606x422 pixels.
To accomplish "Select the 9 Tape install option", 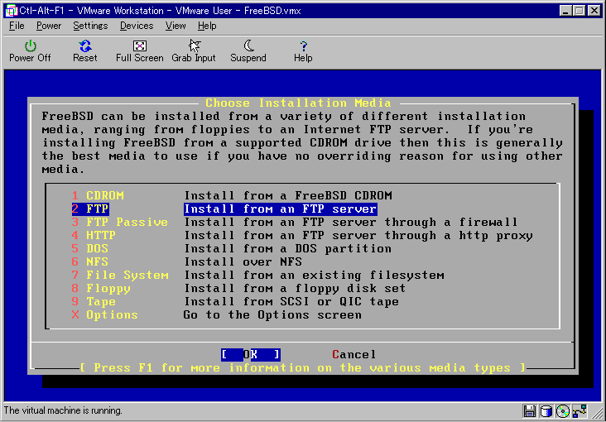I will click(x=94, y=301).
